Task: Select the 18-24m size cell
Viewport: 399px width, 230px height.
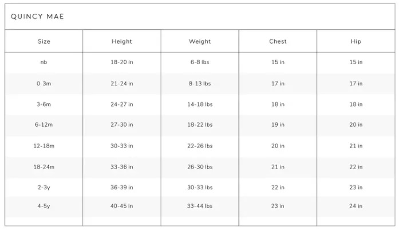Action: pyautogui.click(x=44, y=167)
